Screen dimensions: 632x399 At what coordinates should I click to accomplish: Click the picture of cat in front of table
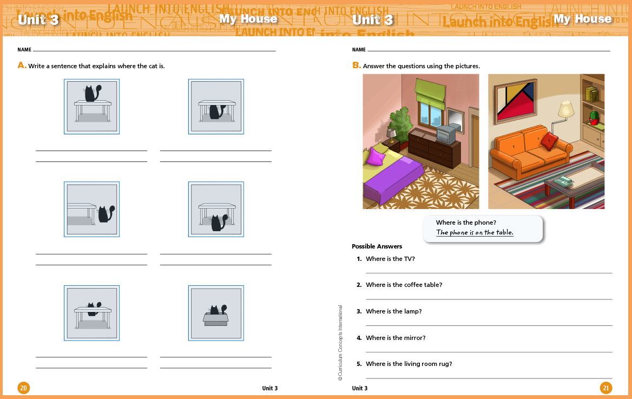(x=216, y=209)
